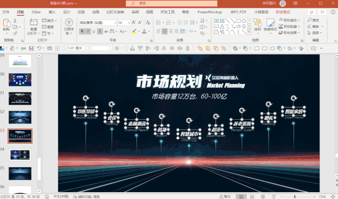Decrease font size with the smaller A icon
Image resolution: width=338 pixels, height=199 pixels.
point(140,22)
